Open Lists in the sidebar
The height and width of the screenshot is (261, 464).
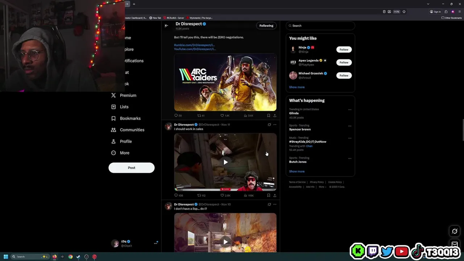point(120,107)
